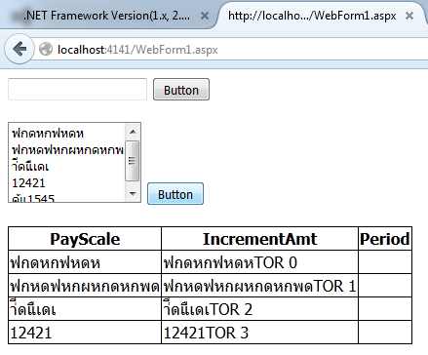Close the WebForm1.aspx tab
428x355 pixels.
(409, 16)
